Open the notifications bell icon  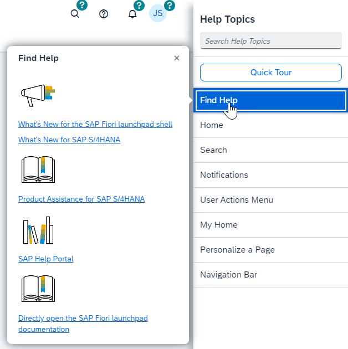(x=132, y=14)
